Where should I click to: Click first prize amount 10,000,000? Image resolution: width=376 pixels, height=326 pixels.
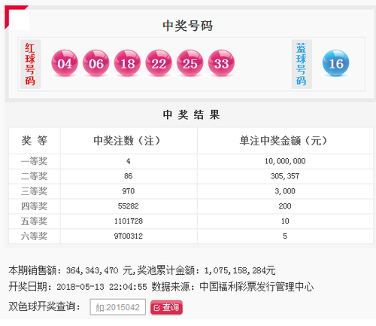(285, 161)
